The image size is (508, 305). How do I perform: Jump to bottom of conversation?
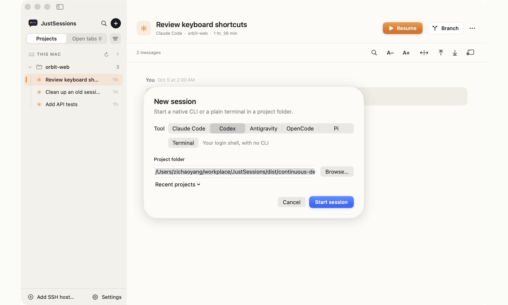coord(455,53)
